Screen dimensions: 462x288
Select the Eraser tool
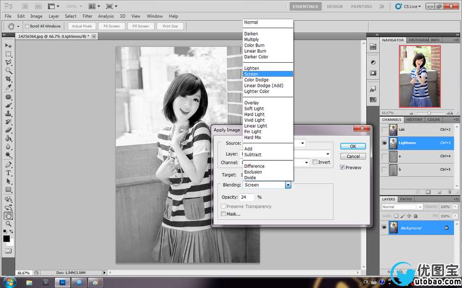click(8, 130)
